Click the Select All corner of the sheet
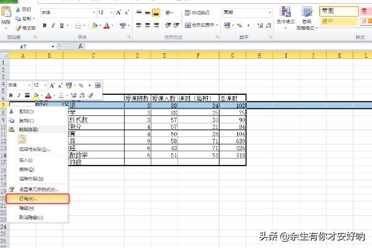The image size is (372, 248). pos(5,56)
